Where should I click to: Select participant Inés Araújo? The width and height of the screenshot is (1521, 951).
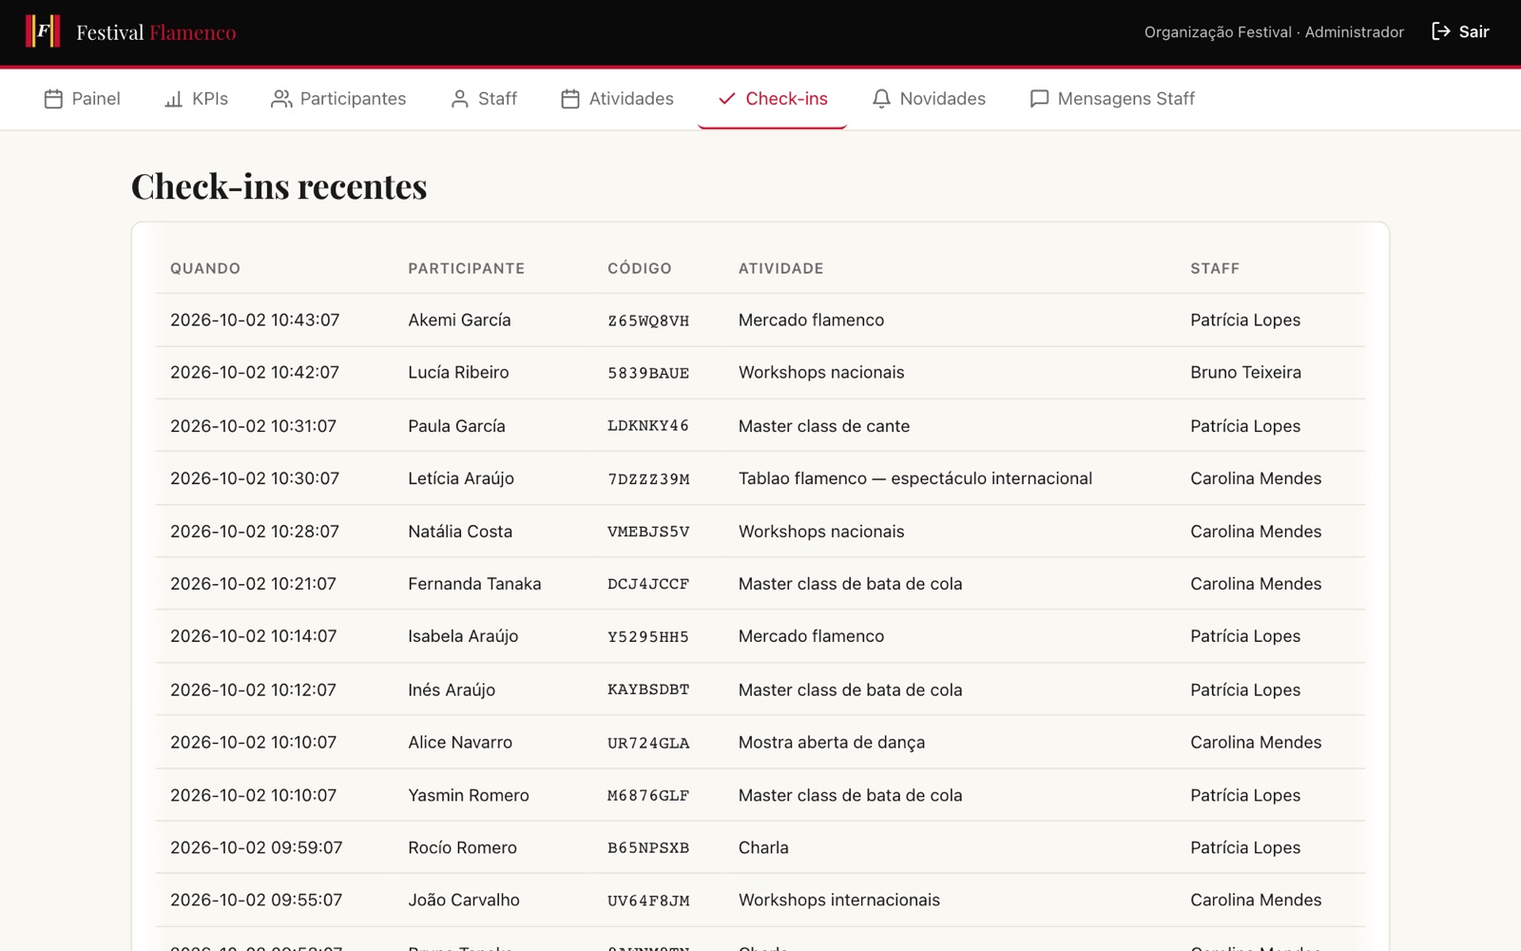[x=452, y=689]
